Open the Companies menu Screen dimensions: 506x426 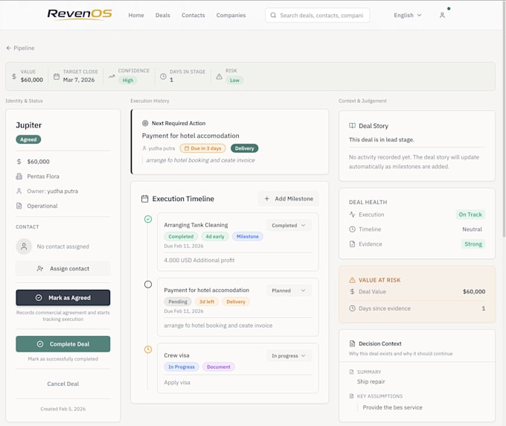point(231,15)
